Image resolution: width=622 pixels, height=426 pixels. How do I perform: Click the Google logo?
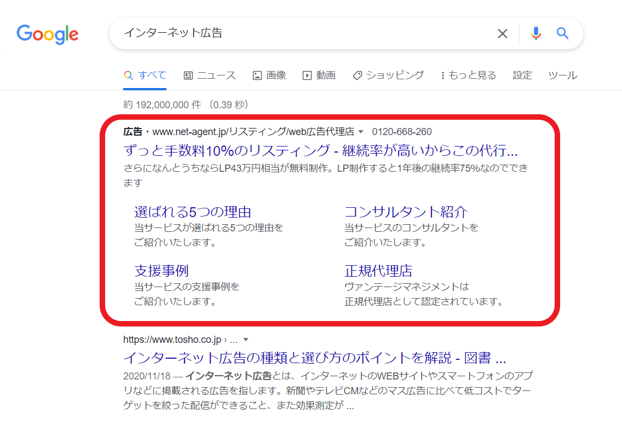48,34
